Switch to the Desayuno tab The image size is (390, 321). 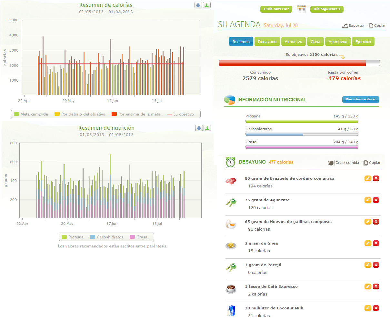267,42
